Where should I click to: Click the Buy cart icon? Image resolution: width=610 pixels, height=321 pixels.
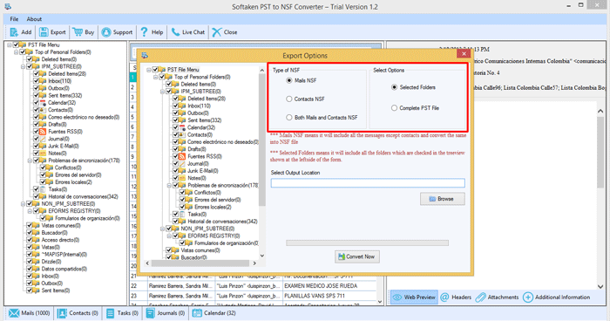point(78,32)
